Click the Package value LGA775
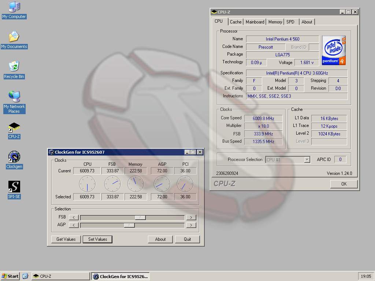 tap(282, 55)
